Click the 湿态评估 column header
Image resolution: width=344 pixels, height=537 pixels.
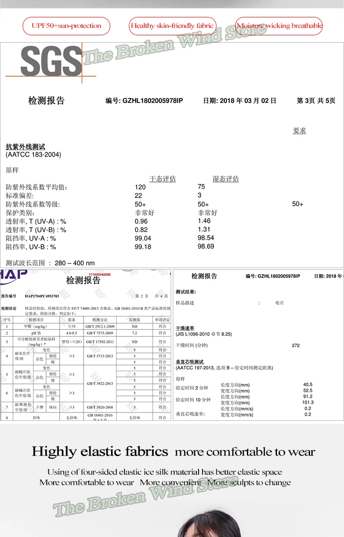226,179
